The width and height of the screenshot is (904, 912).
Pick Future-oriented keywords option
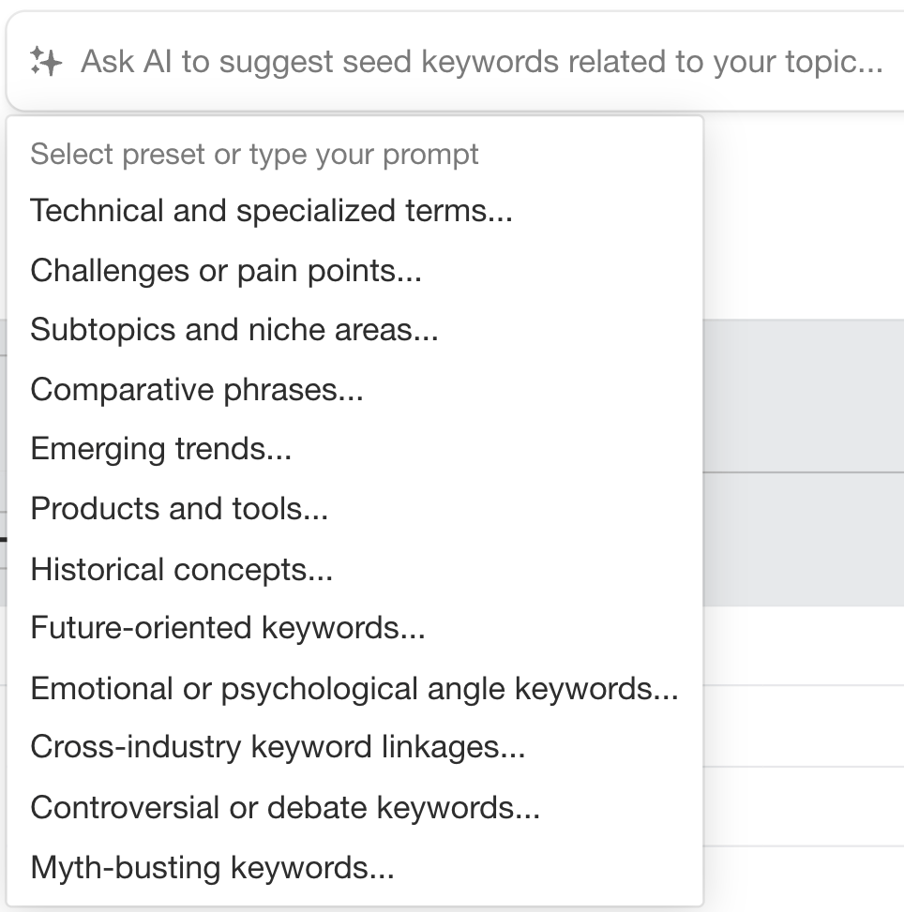coord(228,628)
